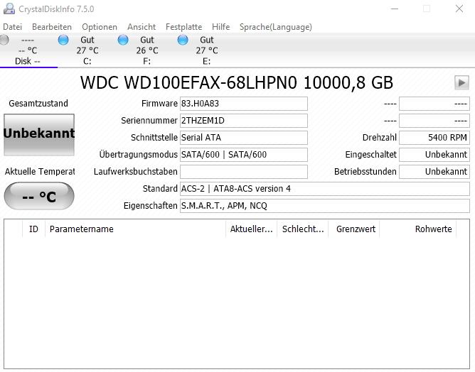Viewport: 475px width, 372px height.
Task: Click the Drehzahl field 5400 RPM
Action: point(434,138)
